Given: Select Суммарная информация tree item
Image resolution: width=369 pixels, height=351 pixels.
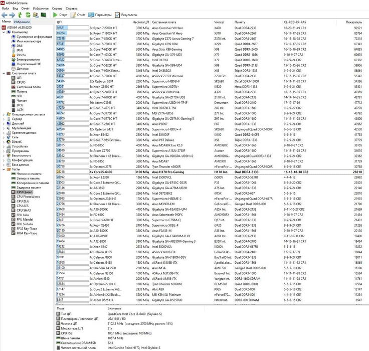Looking at the screenshot, I should (x=35, y=37).
